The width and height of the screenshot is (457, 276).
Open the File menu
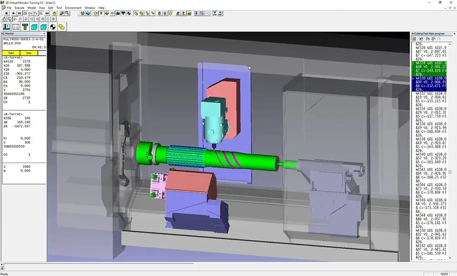click(x=9, y=8)
